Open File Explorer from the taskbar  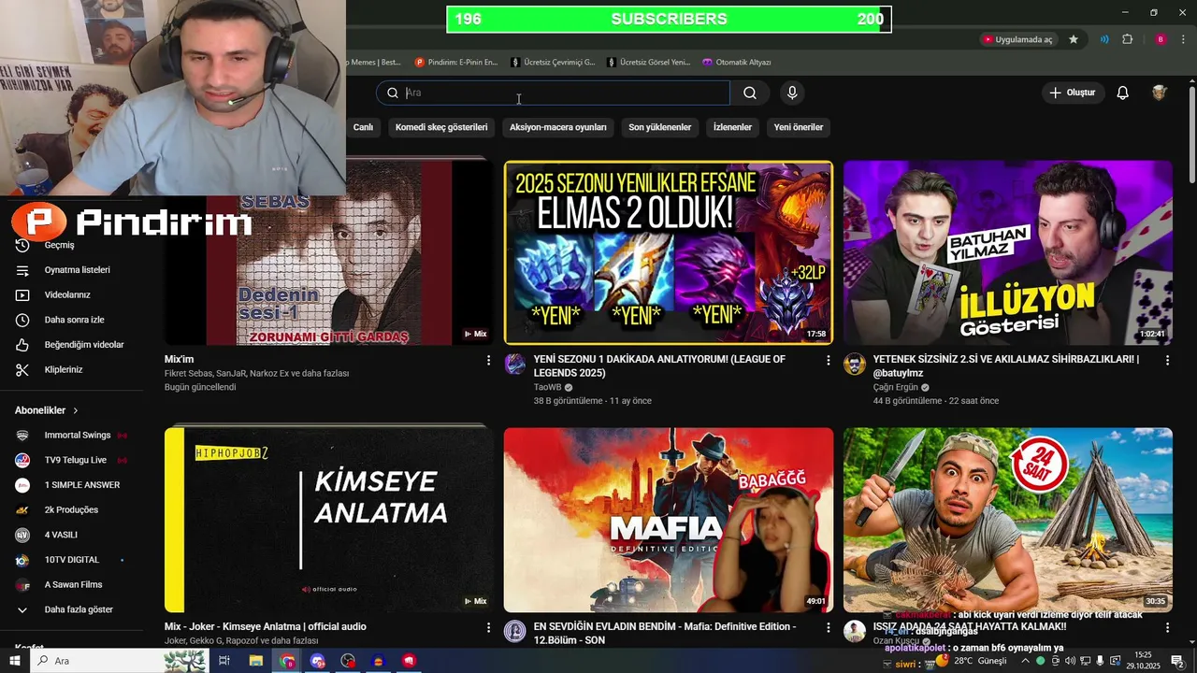click(x=255, y=661)
